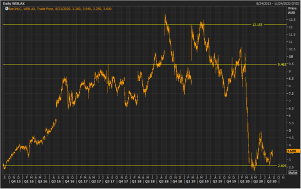Select the 2.609 support line label
The height and width of the screenshot is (189, 301).
tap(282, 166)
